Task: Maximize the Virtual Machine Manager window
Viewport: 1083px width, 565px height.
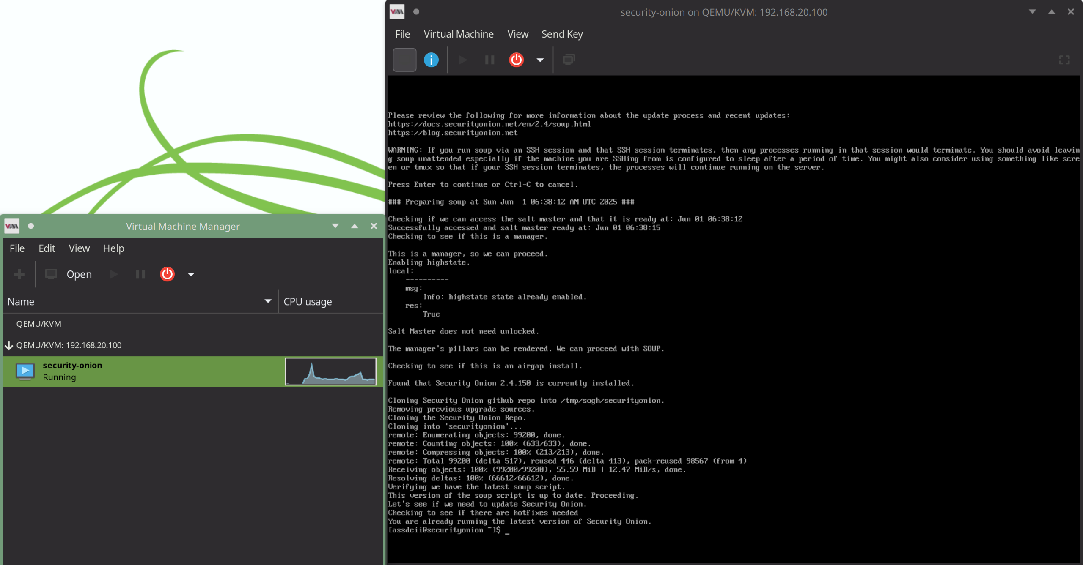Action: [355, 226]
